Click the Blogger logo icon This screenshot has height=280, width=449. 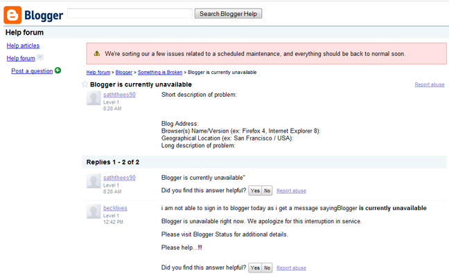12,14
